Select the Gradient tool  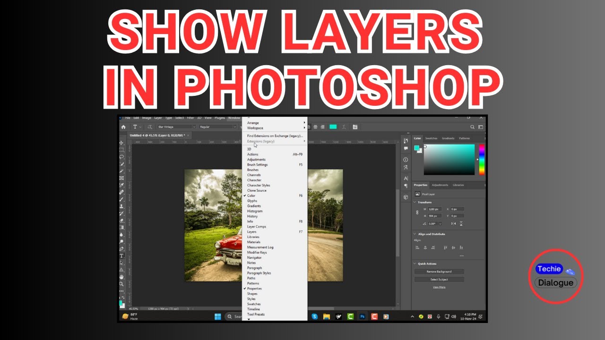click(x=121, y=227)
